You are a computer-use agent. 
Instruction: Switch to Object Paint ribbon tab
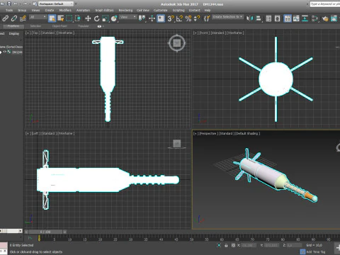pyautogui.click(x=59, y=26)
